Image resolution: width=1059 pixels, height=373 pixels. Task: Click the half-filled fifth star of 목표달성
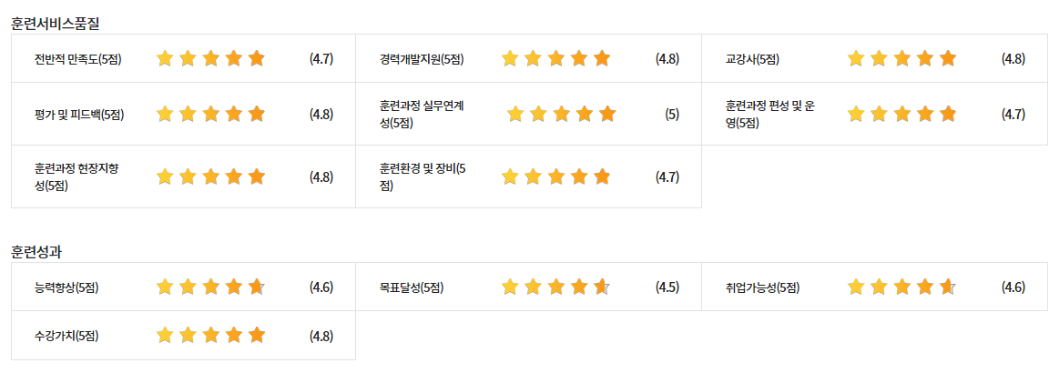click(602, 287)
